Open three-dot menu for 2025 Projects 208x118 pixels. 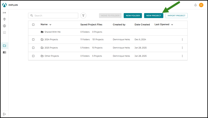pyautogui.click(x=182, y=48)
